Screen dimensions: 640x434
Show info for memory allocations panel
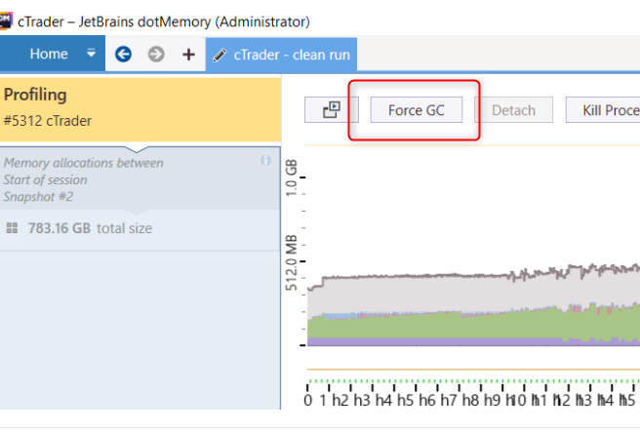pyautogui.click(x=265, y=160)
